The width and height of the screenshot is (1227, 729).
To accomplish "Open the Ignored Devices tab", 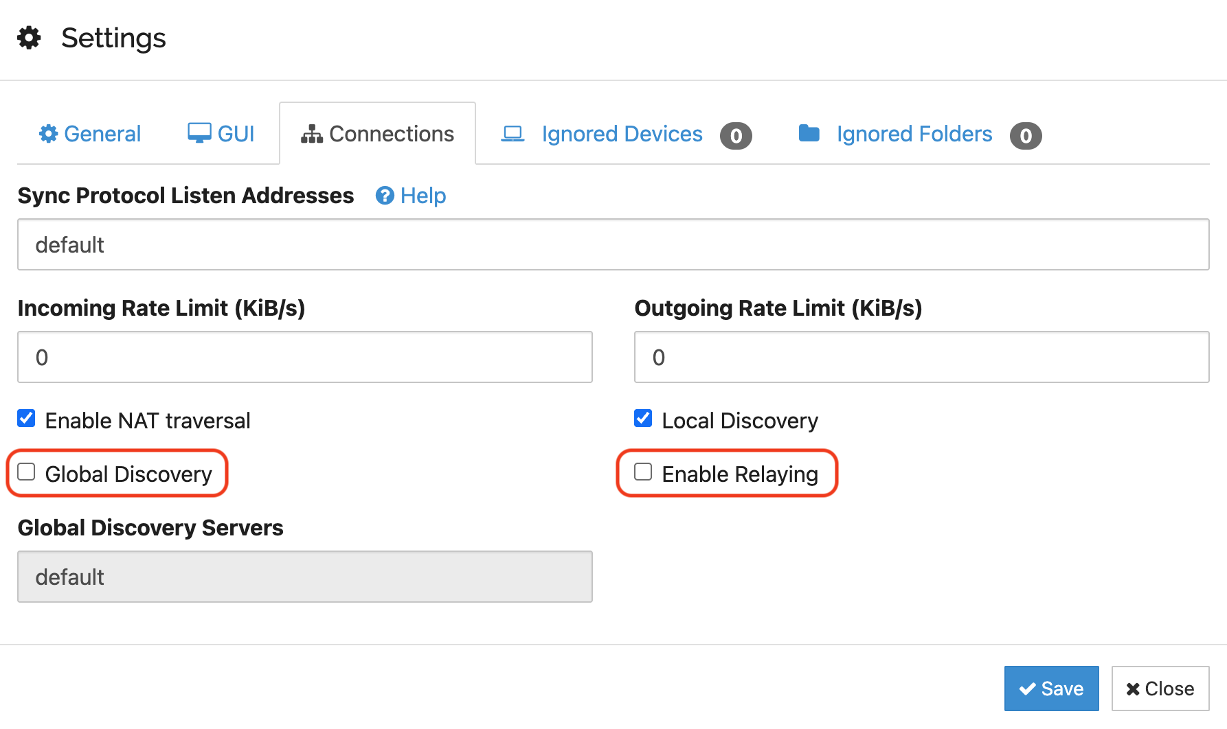I will [x=622, y=134].
